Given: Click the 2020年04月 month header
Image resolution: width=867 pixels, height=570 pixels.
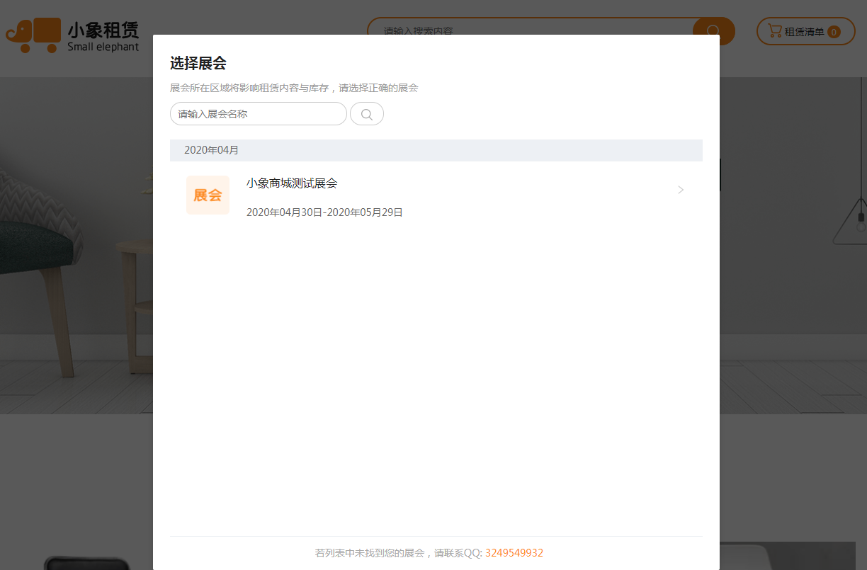Looking at the screenshot, I should [436, 150].
